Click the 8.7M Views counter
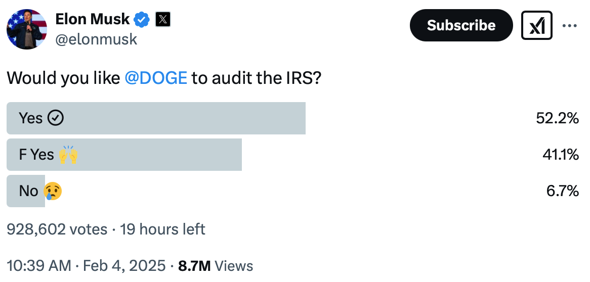Screen dimensions: 590x282 216,266
